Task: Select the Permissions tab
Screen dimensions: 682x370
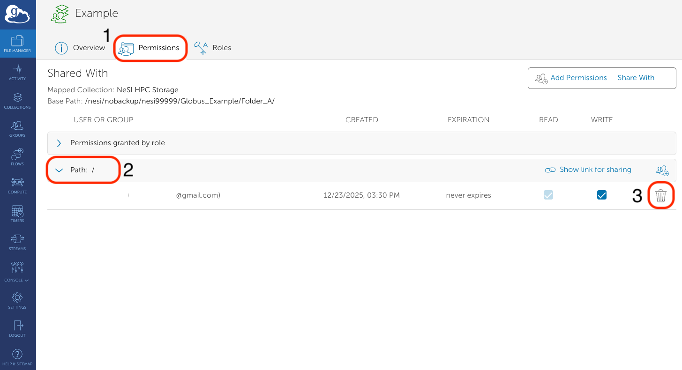Action: pyautogui.click(x=150, y=48)
